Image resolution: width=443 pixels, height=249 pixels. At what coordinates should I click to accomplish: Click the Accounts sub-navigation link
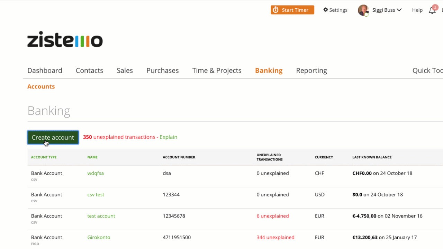(x=41, y=86)
